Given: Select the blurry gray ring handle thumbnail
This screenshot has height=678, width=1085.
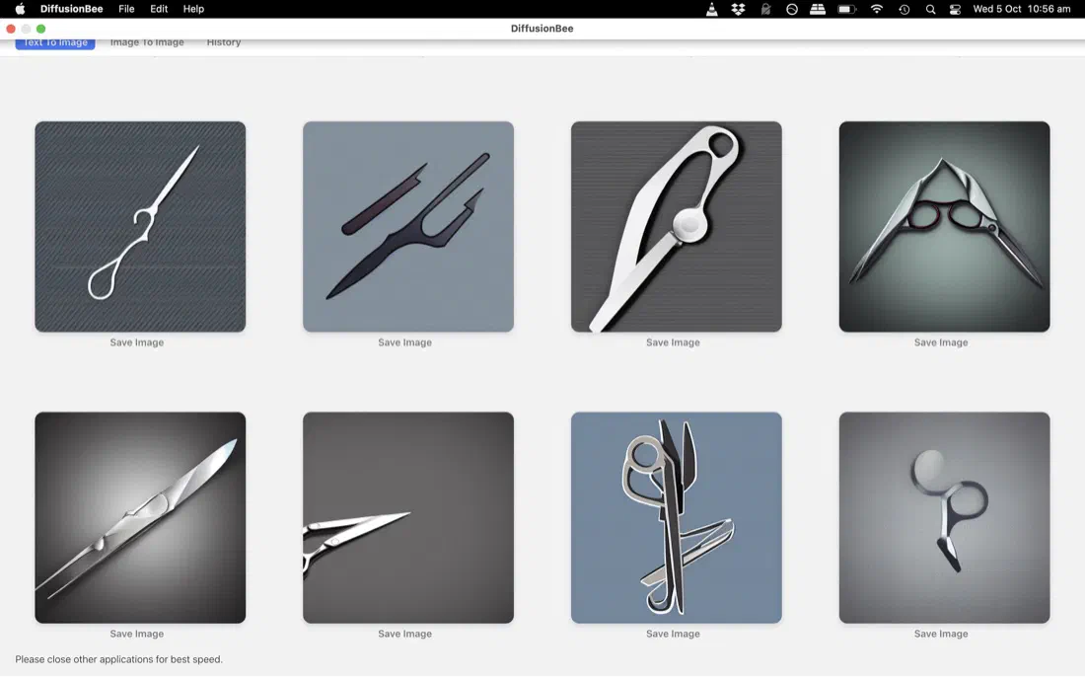Looking at the screenshot, I should (945, 517).
